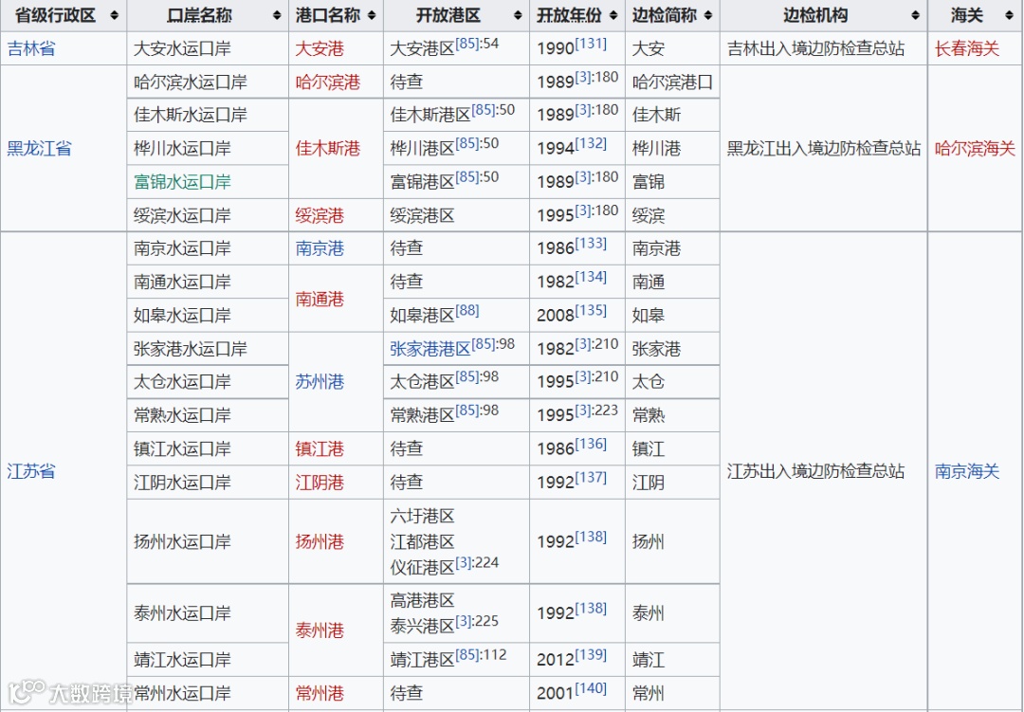
Task: Sort the table by 港口名称 column
Action: 370,15
